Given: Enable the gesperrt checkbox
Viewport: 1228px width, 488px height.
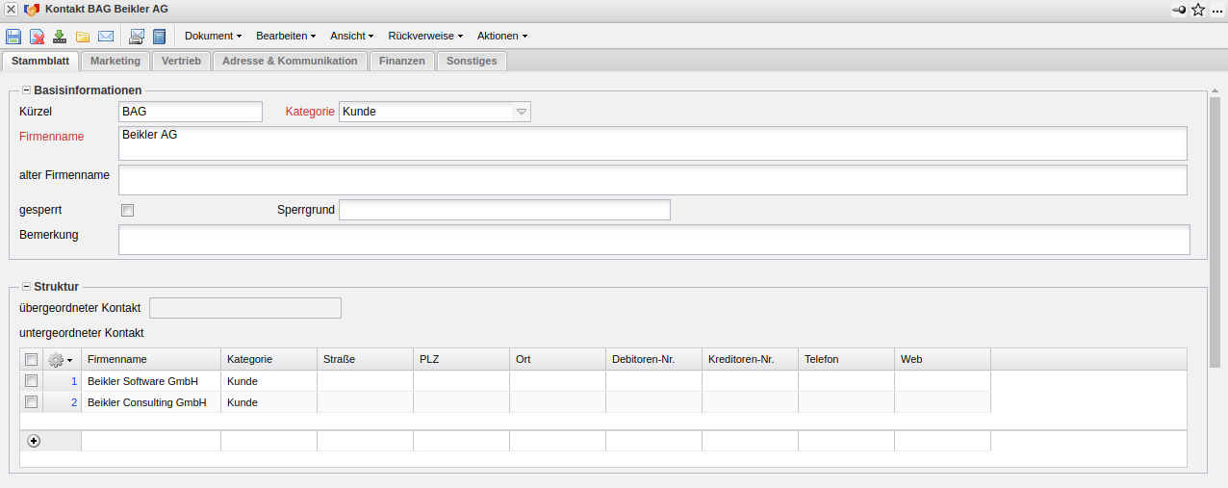Looking at the screenshot, I should [x=127, y=210].
